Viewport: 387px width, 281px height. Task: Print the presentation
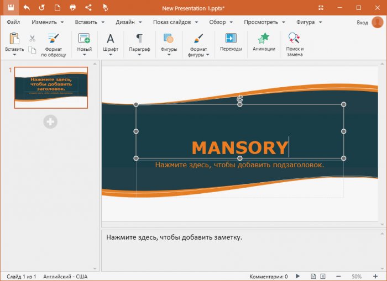(x=72, y=8)
